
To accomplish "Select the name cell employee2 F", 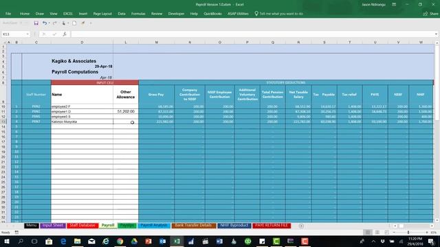I will tap(82, 106).
